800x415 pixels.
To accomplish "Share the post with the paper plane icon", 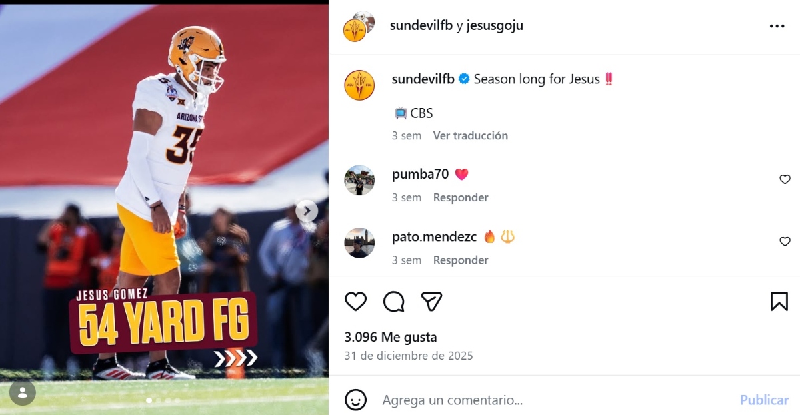I will [432, 302].
